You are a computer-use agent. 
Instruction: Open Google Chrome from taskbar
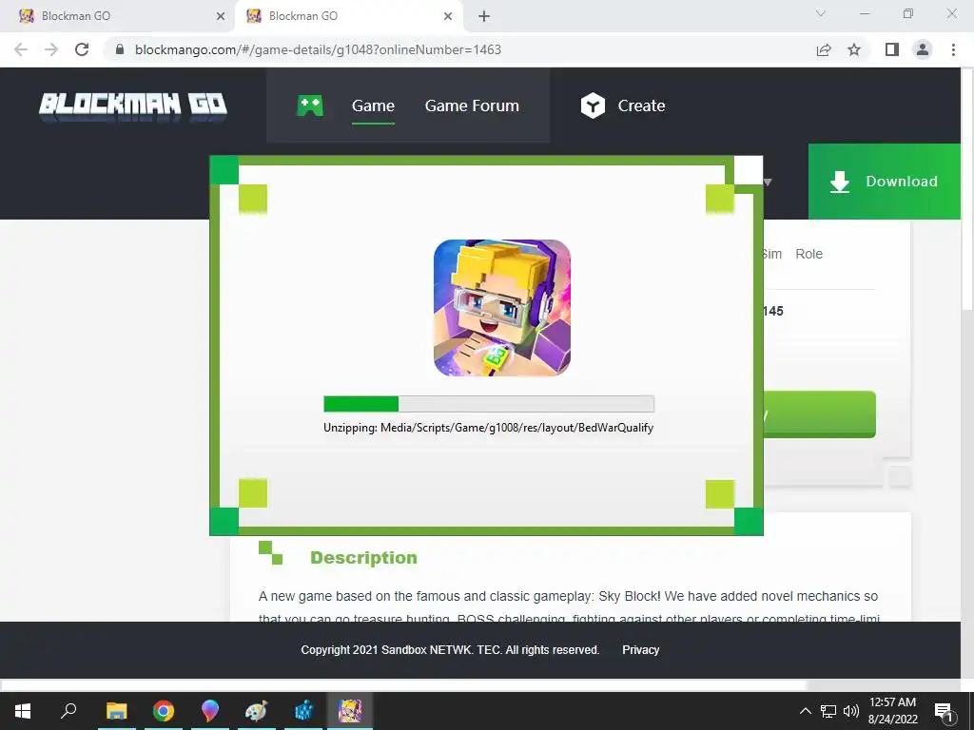point(164,711)
